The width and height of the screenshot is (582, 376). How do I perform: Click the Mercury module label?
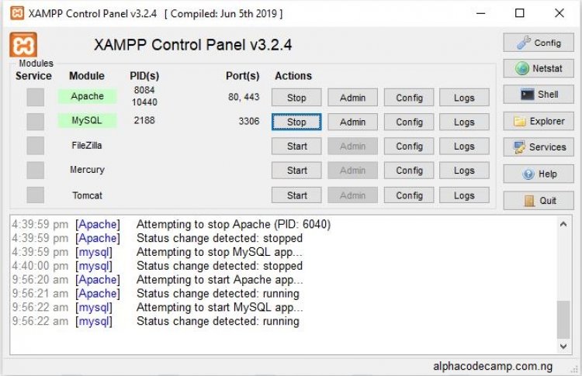click(x=87, y=170)
